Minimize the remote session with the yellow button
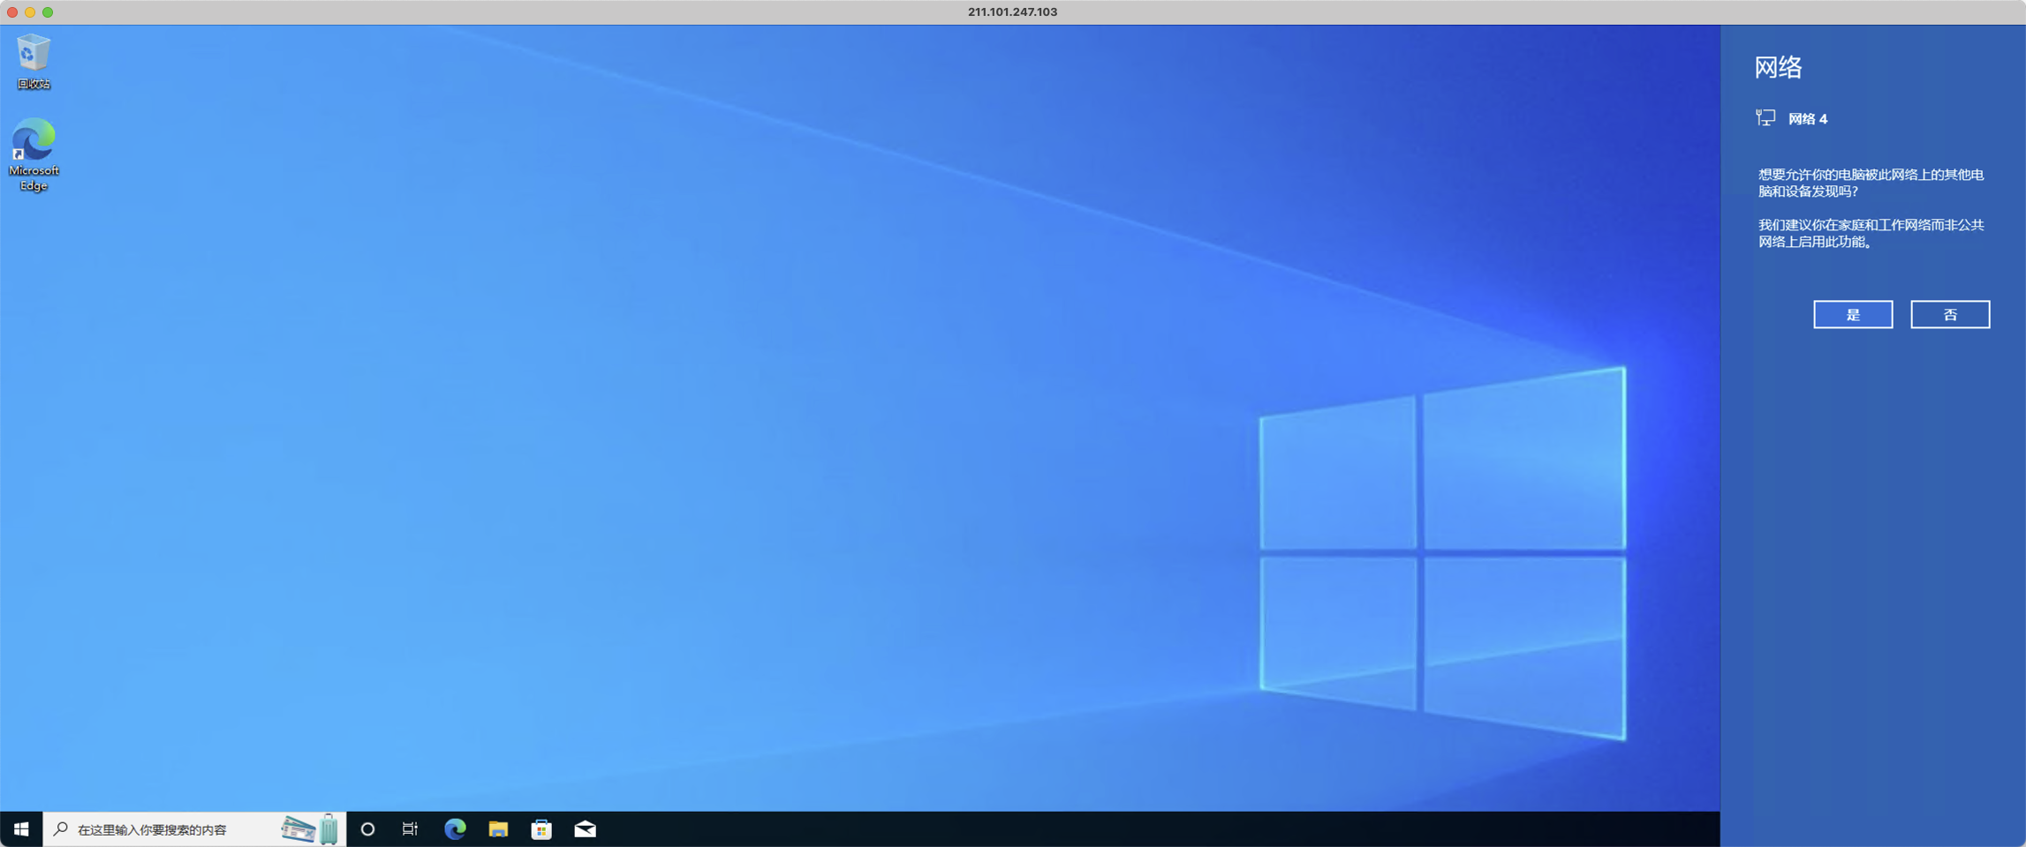The height and width of the screenshot is (847, 2026). [x=30, y=12]
